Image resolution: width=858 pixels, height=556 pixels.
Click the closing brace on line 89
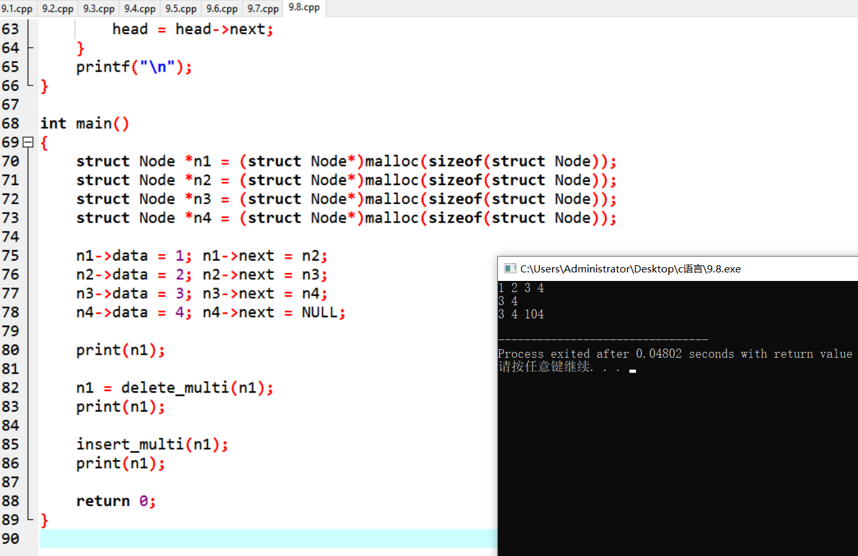click(45, 520)
